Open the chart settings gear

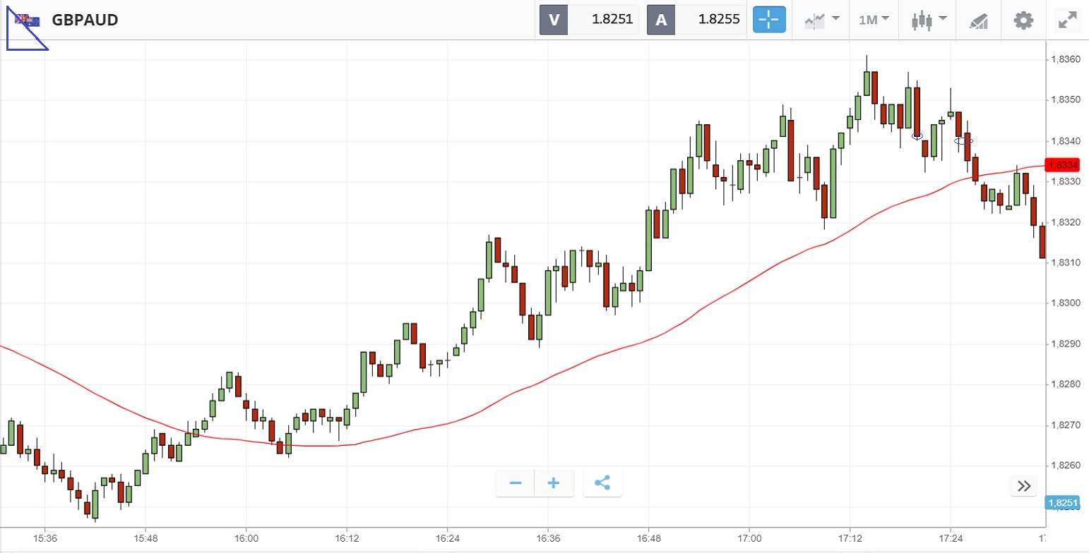coord(1023,20)
